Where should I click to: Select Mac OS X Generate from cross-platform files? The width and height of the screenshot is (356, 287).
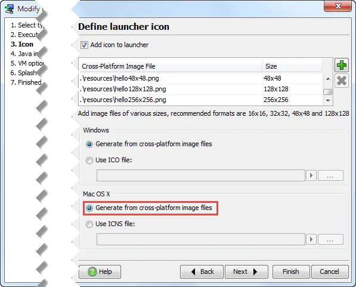point(89,208)
